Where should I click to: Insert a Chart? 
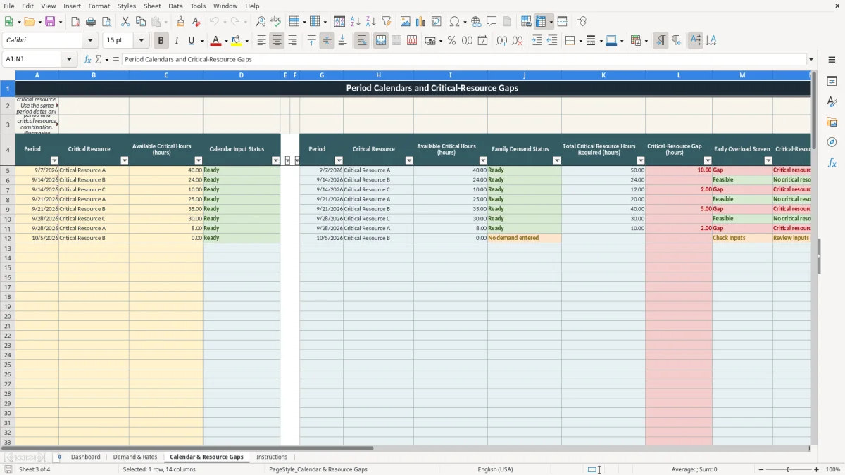click(421, 22)
